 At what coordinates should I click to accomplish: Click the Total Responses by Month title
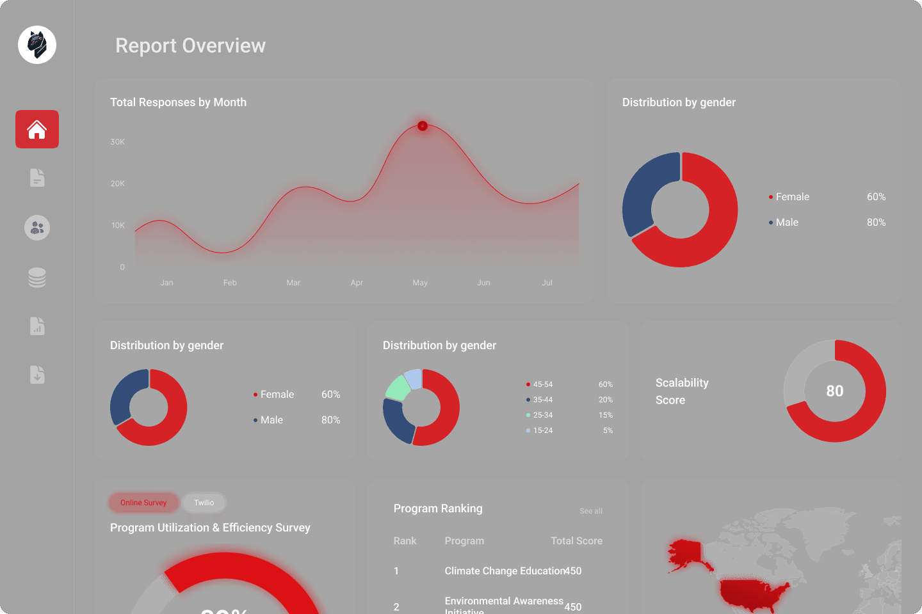coord(178,102)
